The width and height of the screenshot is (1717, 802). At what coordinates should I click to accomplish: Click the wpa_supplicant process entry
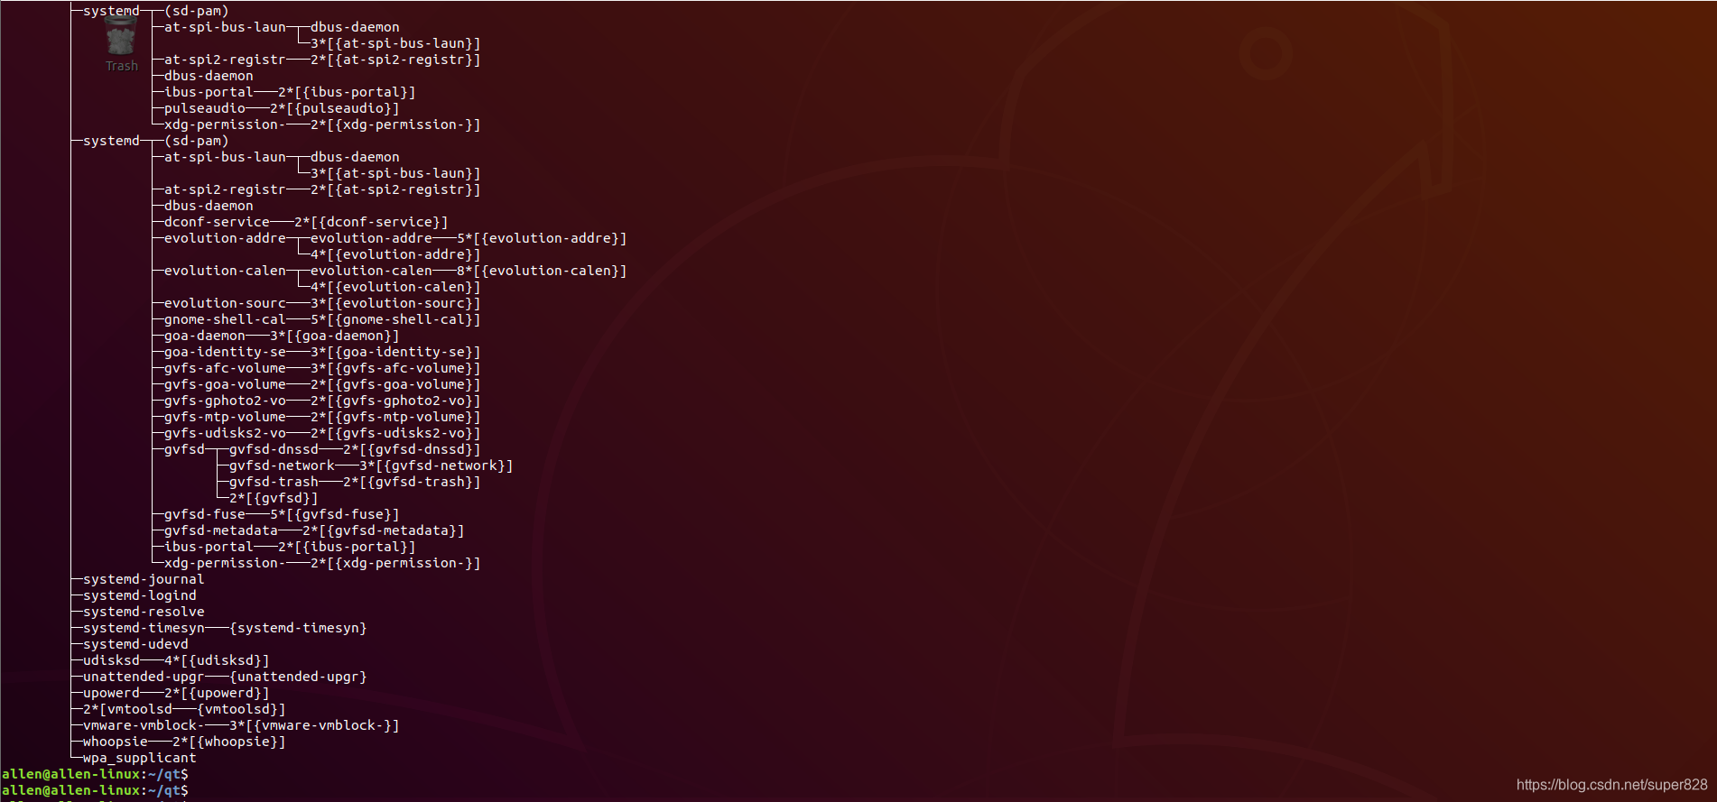(140, 758)
